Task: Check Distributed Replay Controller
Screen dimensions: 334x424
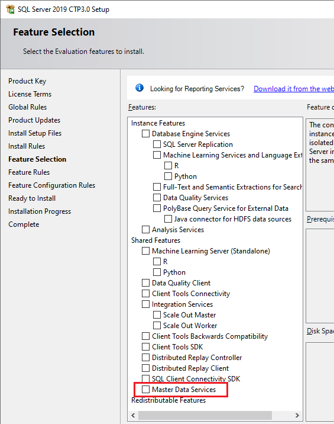Action: (146, 358)
